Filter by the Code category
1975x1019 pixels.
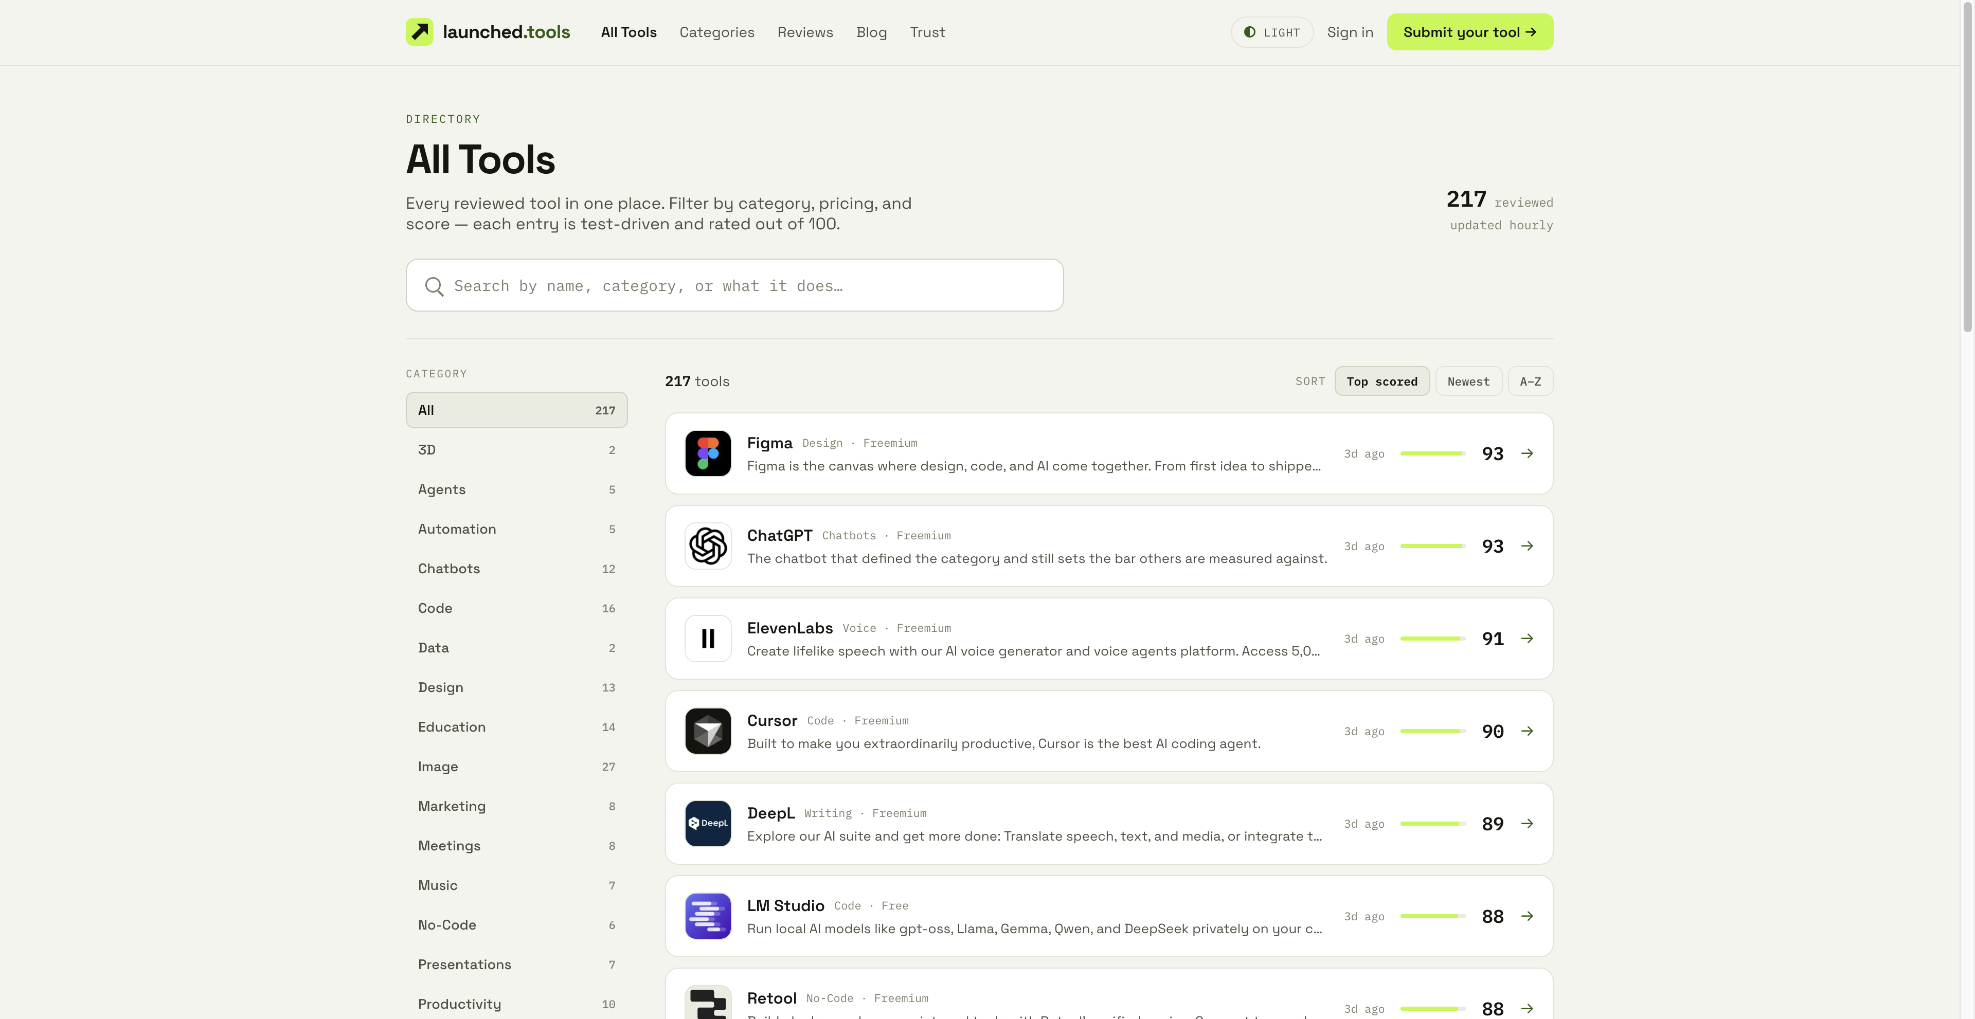[517, 608]
